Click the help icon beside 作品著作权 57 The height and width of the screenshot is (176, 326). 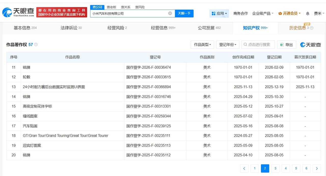pos(36,45)
